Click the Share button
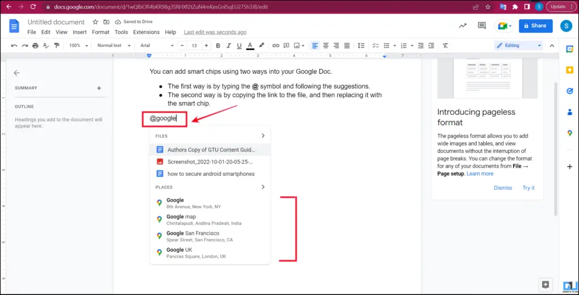 535,26
